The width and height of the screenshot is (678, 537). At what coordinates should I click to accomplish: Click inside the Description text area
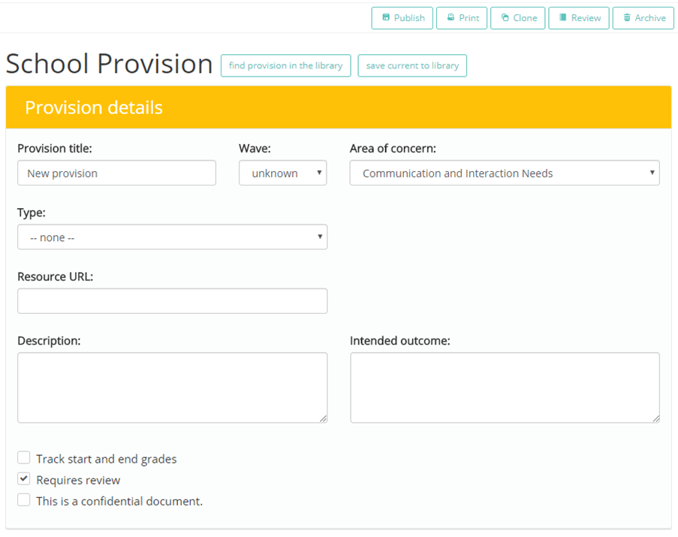coord(172,387)
